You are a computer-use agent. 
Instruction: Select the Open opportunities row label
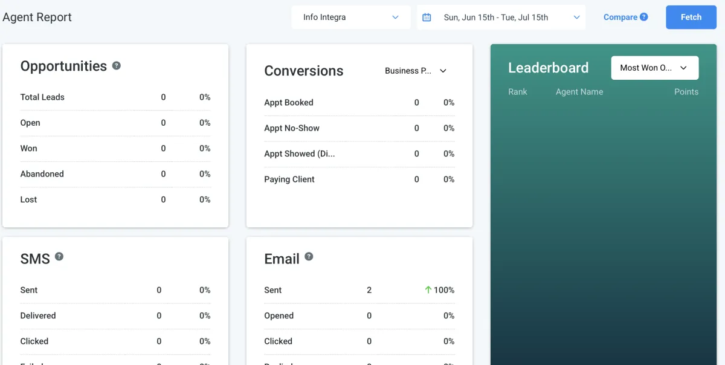(x=30, y=123)
